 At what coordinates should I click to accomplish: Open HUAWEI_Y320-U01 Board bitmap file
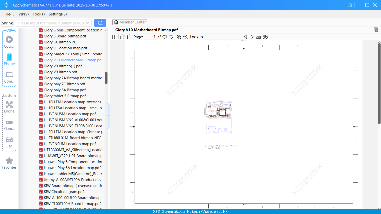[x=71, y=156]
